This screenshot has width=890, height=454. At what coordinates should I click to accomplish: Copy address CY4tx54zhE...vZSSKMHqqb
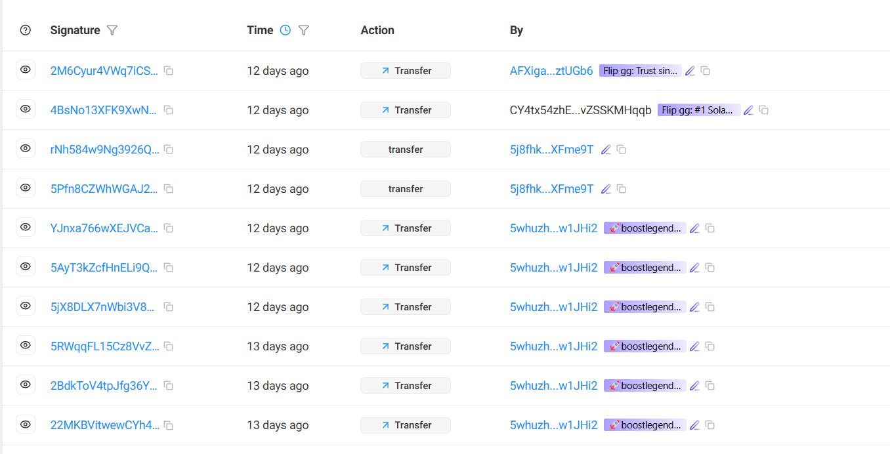click(x=764, y=110)
